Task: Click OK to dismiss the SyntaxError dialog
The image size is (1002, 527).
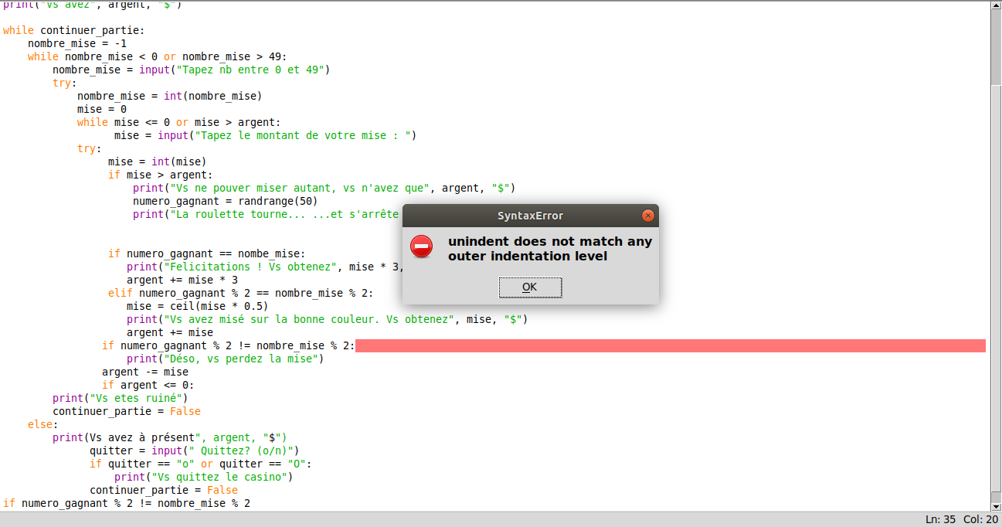Action: pos(530,287)
